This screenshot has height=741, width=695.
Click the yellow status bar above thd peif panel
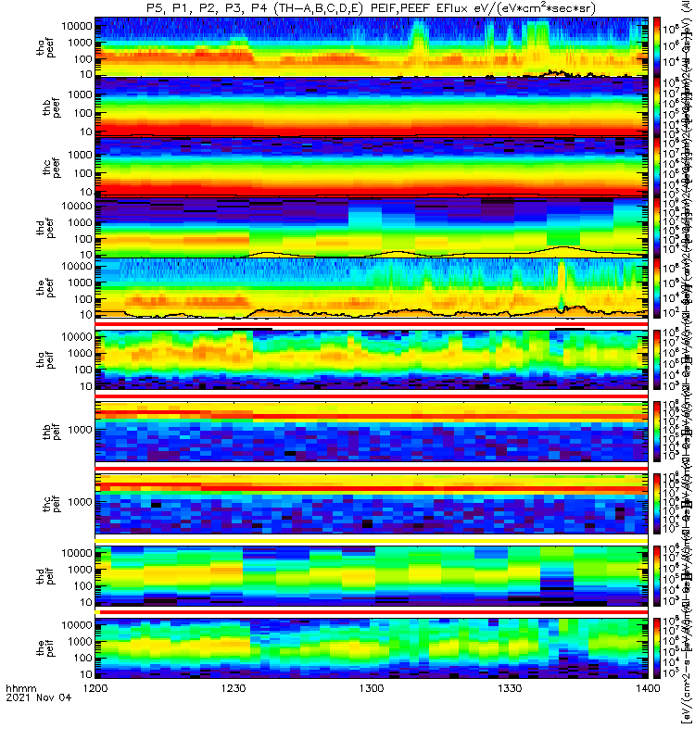coord(372,540)
